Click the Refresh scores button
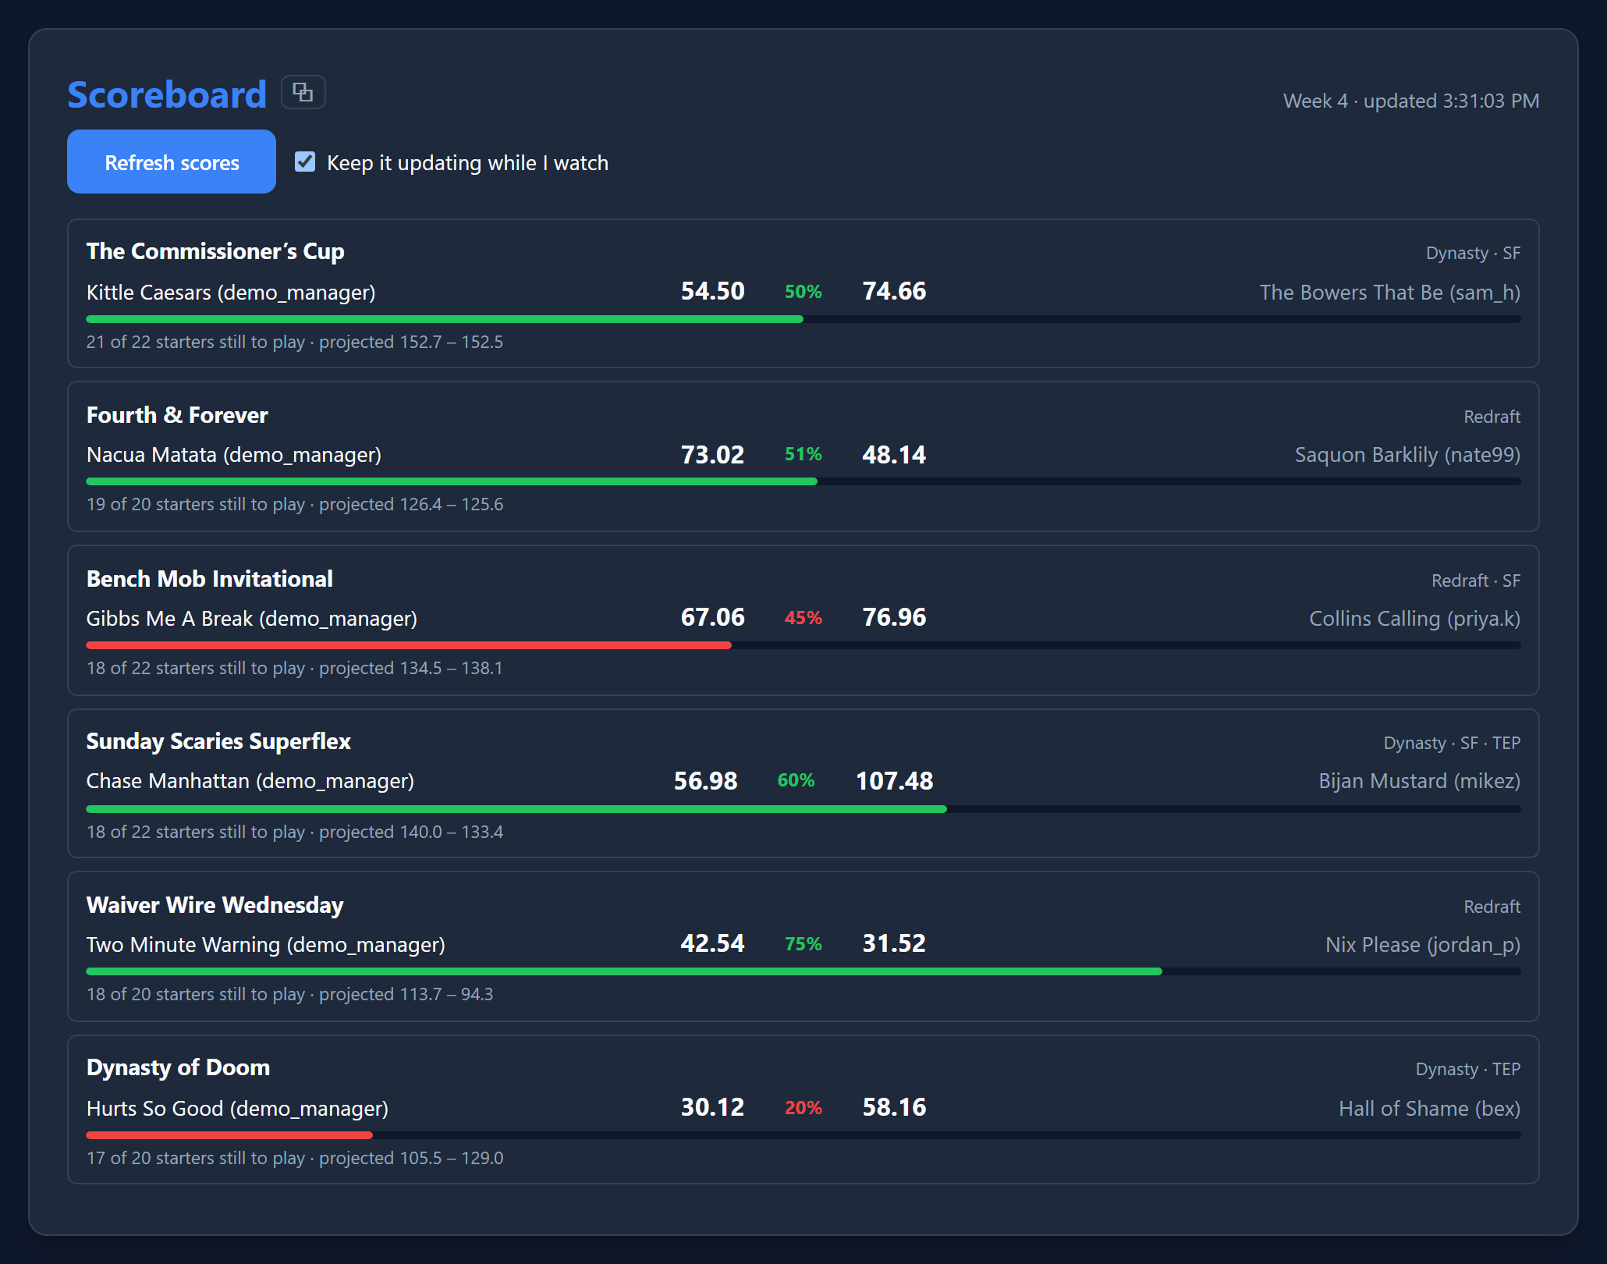Viewport: 1607px width, 1264px height. point(172,162)
